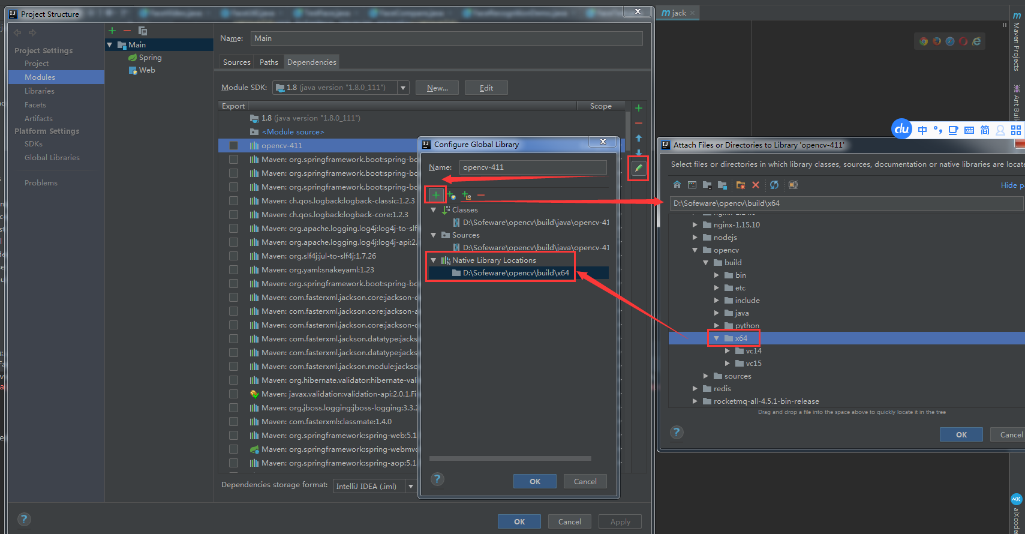Switch to the Sources tab
This screenshot has width=1025, height=534.
click(237, 62)
